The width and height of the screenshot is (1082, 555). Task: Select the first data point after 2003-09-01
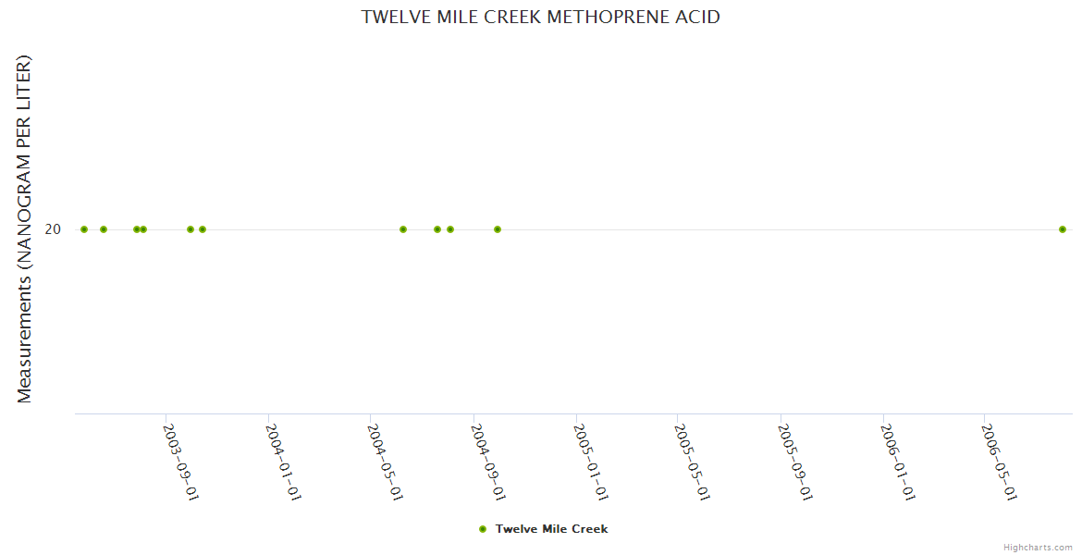191,229
